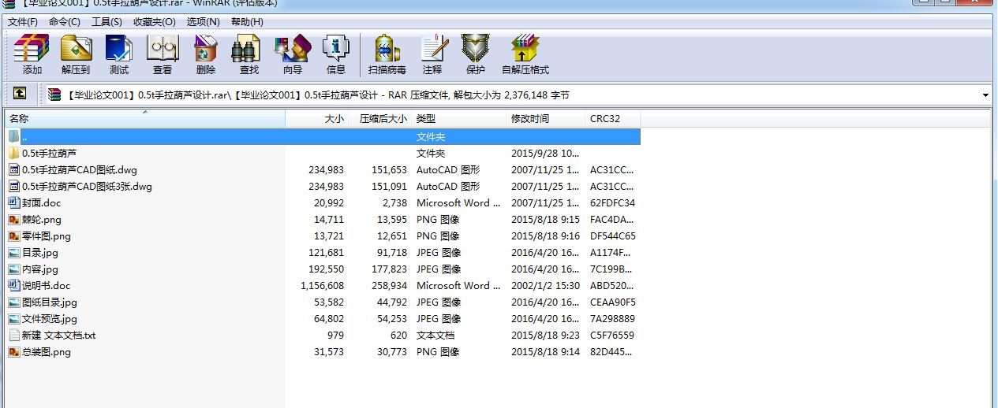Viewport: 998px width, 408px height.
Task: Open the 选项(N) menu
Action: pos(204,22)
